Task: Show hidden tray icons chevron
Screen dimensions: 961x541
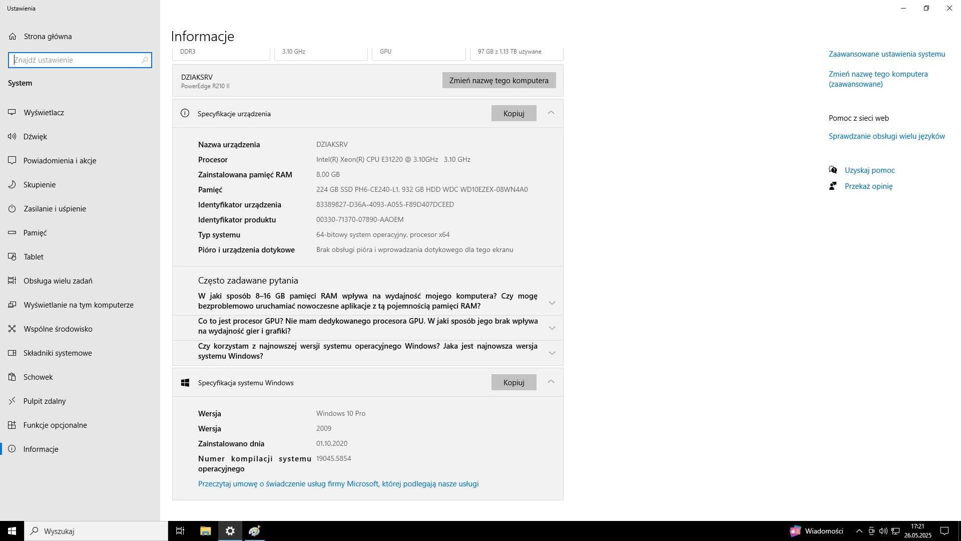Action: tap(859, 531)
